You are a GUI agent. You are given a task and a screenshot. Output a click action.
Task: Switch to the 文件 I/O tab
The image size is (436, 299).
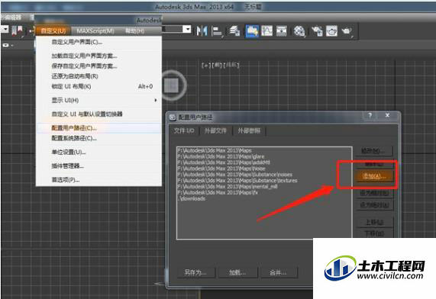tap(184, 130)
